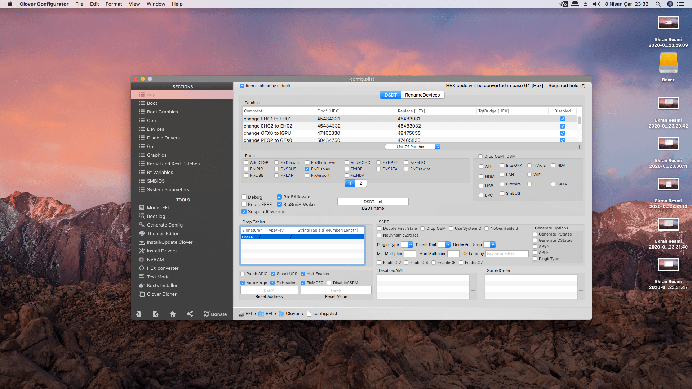Click the C3 Latency input field

click(x=506, y=254)
